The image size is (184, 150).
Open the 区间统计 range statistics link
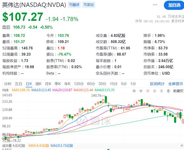[157, 84]
